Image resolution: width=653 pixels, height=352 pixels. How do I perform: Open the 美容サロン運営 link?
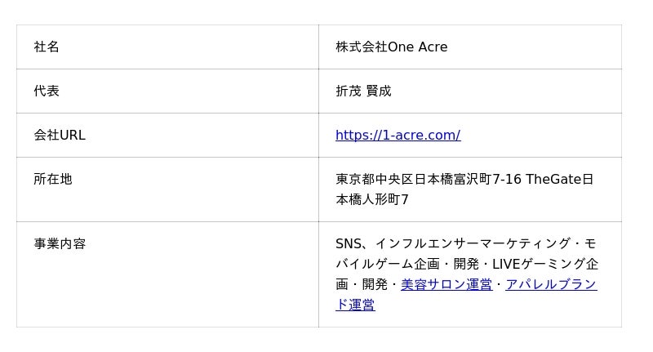point(446,285)
